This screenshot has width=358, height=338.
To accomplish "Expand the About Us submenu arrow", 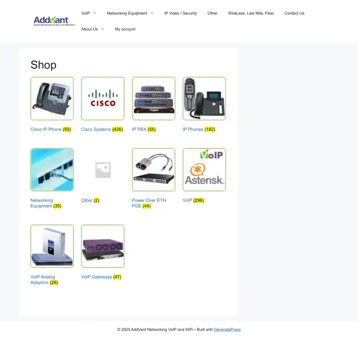I will (102, 29).
